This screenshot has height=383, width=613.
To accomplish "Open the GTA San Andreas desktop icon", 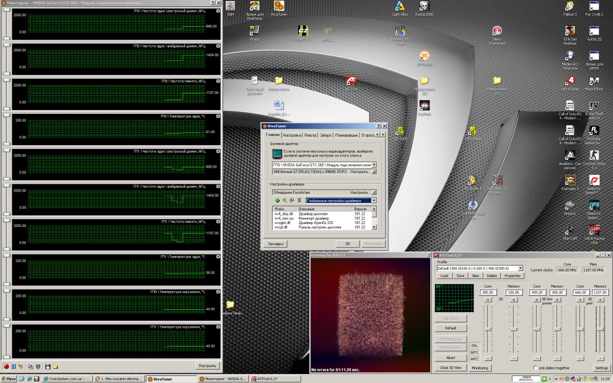I will pyautogui.click(x=569, y=35).
